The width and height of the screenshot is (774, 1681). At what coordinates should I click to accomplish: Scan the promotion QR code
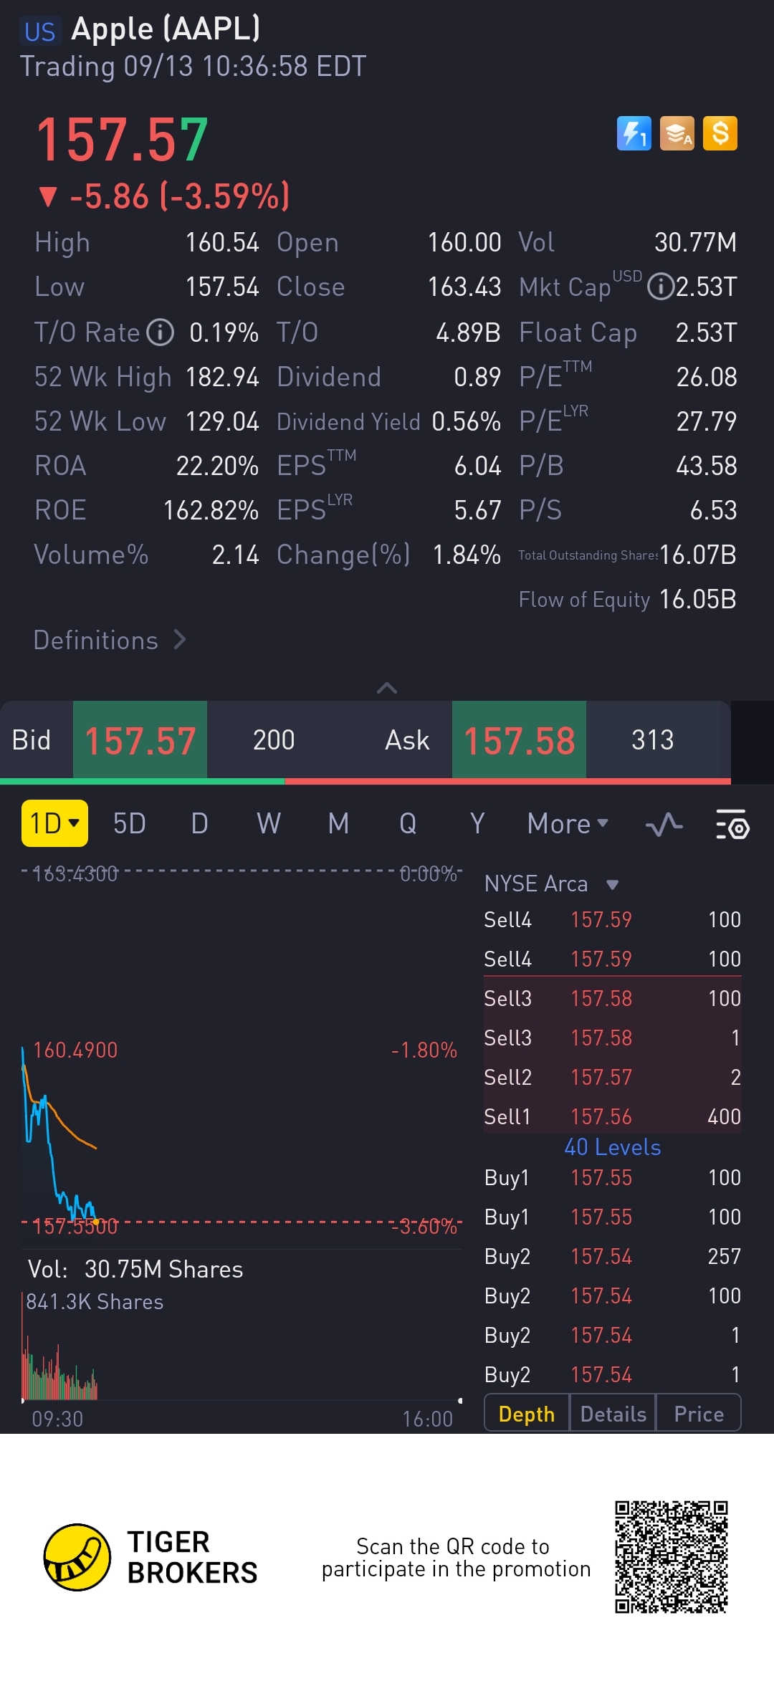(x=671, y=1557)
